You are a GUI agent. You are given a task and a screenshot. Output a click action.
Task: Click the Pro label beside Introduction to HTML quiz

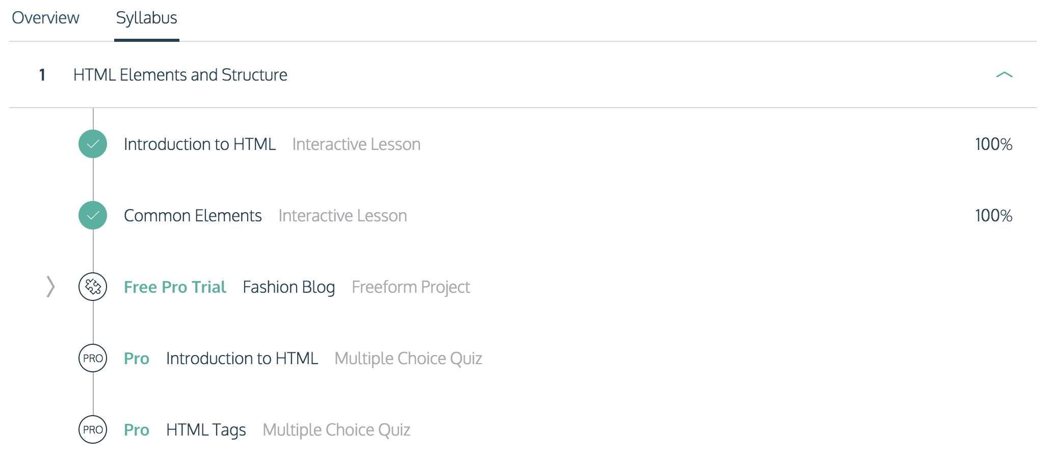[x=137, y=359]
